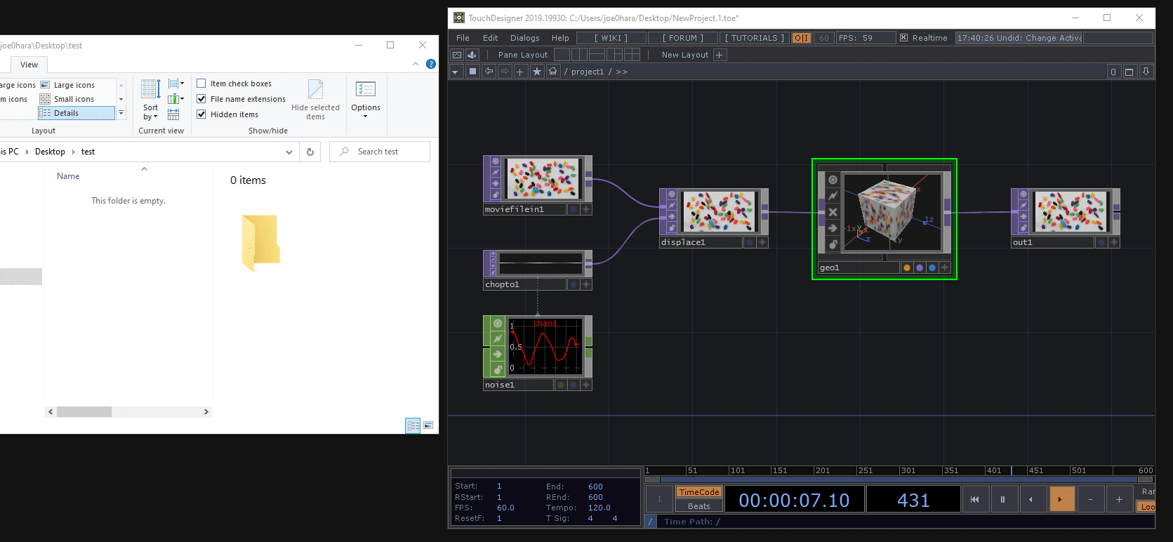Pause the timeline playback
The height and width of the screenshot is (542, 1173).
pos(1002,500)
